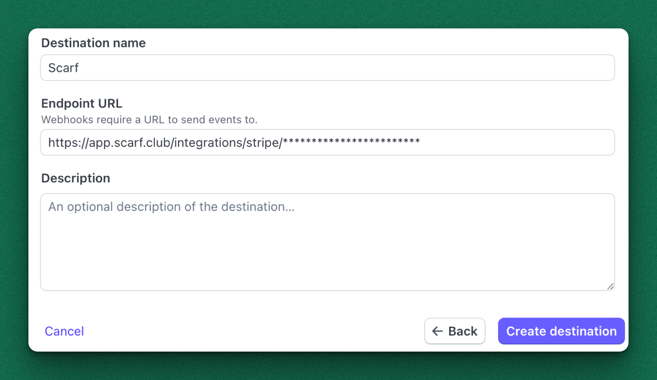Click the Webhooks helper text under Endpoint URL
The image size is (657, 380).
(x=149, y=120)
